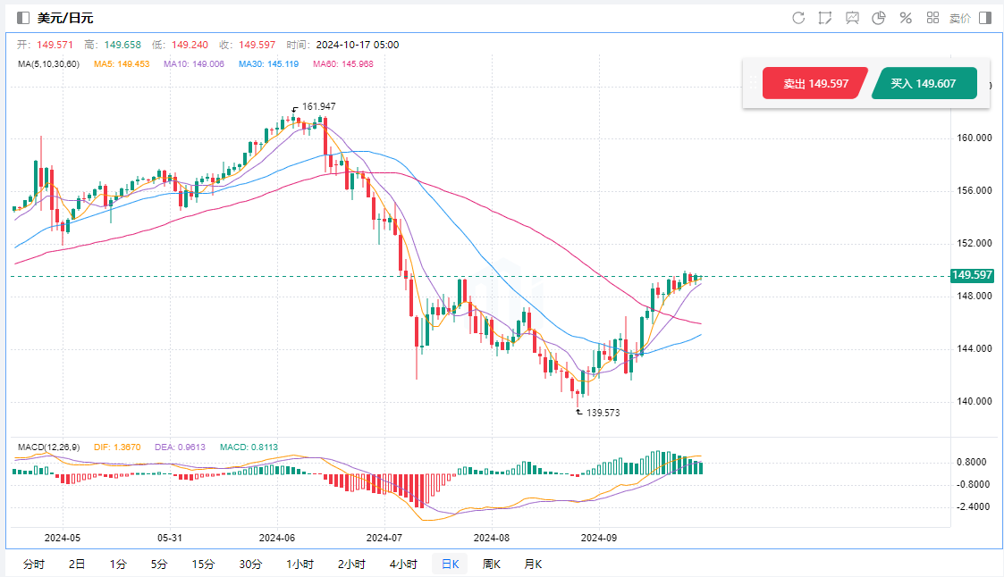Click the pie chart icon
The height and width of the screenshot is (577, 1004).
pyautogui.click(x=879, y=18)
